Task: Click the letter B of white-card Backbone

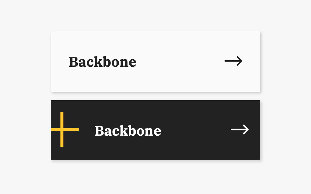Action: point(73,62)
